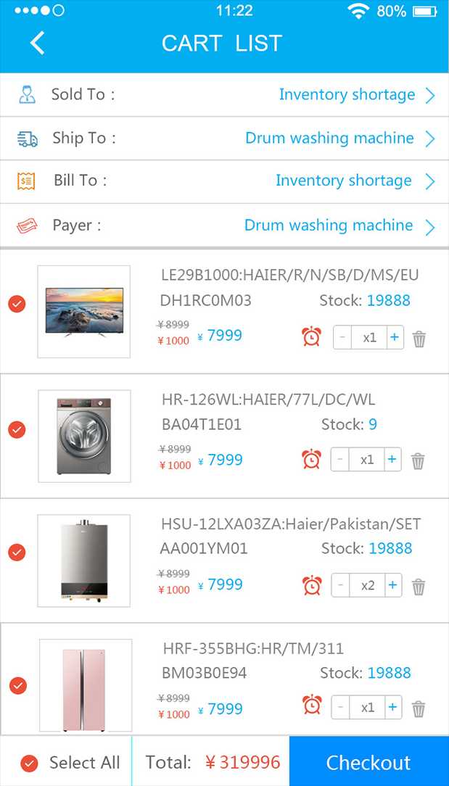
Task: Expand the Payer row chevron
Action: 430,227
